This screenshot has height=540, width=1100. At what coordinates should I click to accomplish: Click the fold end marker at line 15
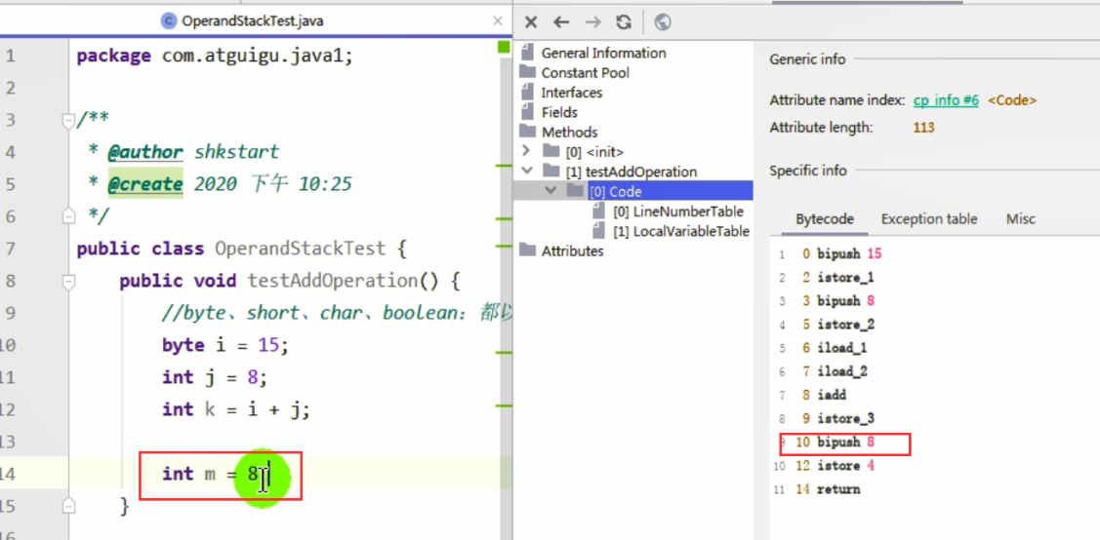coord(68,506)
